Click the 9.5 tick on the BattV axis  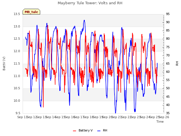pyautogui.click(x=18, y=113)
